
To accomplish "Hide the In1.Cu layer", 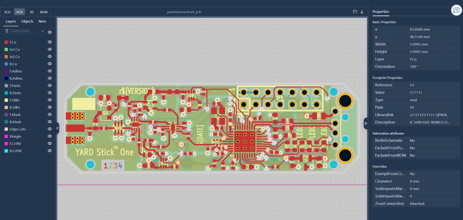I will [x=50, y=50].
